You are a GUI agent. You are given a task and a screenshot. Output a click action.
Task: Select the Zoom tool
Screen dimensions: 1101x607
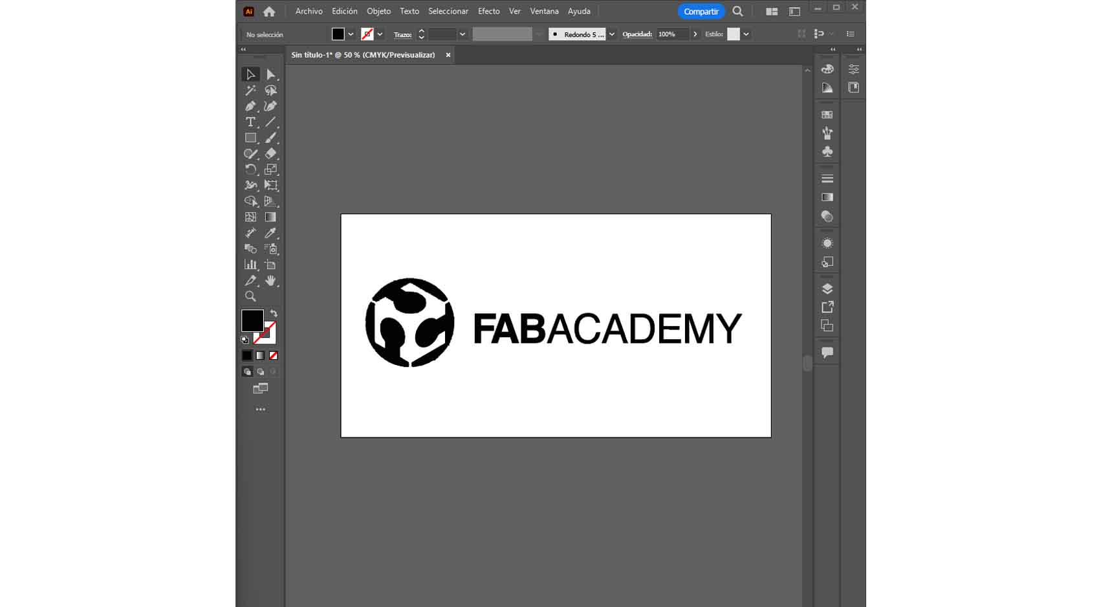point(250,296)
